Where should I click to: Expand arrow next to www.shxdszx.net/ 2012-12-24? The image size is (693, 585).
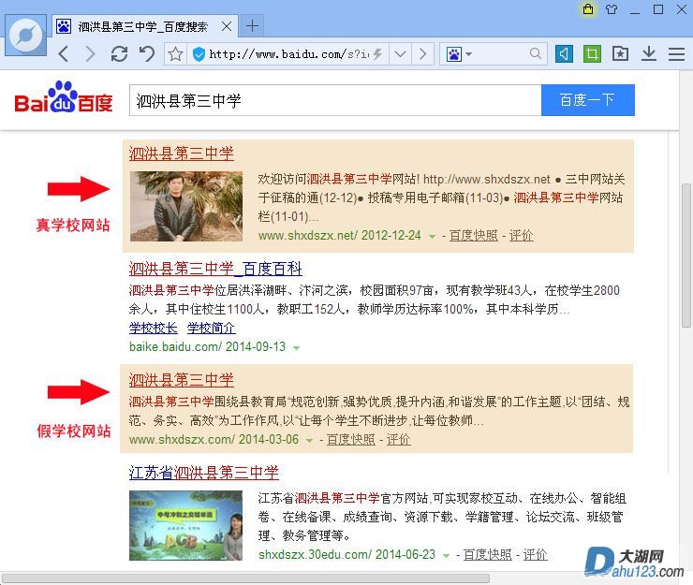tap(432, 237)
